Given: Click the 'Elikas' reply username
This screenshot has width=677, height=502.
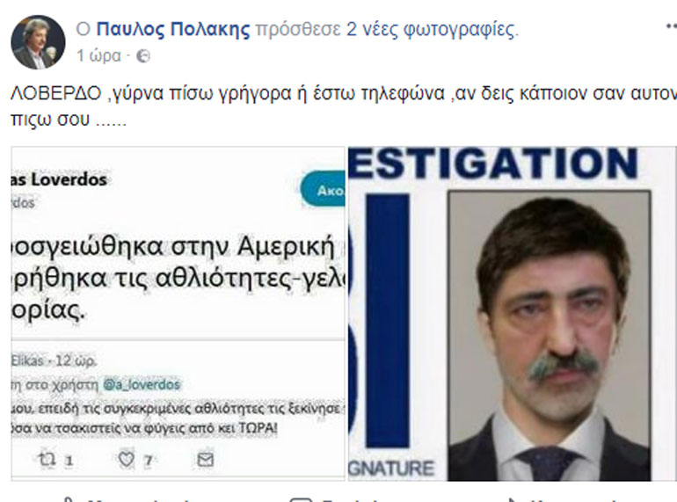Looking at the screenshot, I should (26, 360).
